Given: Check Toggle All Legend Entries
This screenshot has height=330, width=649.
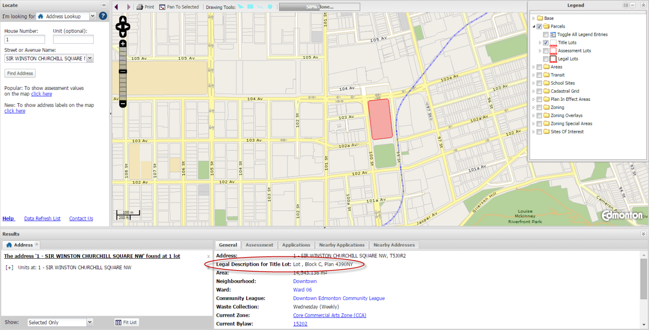Looking at the screenshot, I should coord(545,34).
